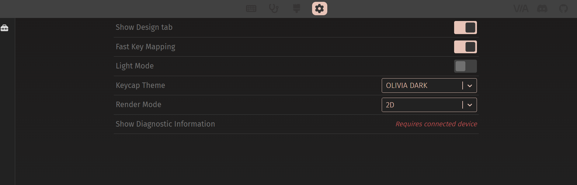577x185 pixels.
Task: Open the Discord link icon
Action: click(542, 9)
